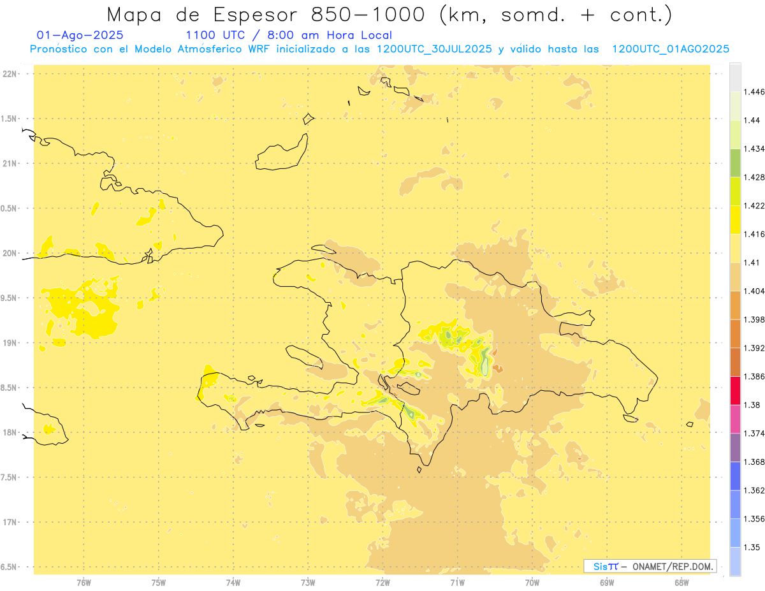
Task: Click the '1.428' colorbar value
Action: coord(754,177)
